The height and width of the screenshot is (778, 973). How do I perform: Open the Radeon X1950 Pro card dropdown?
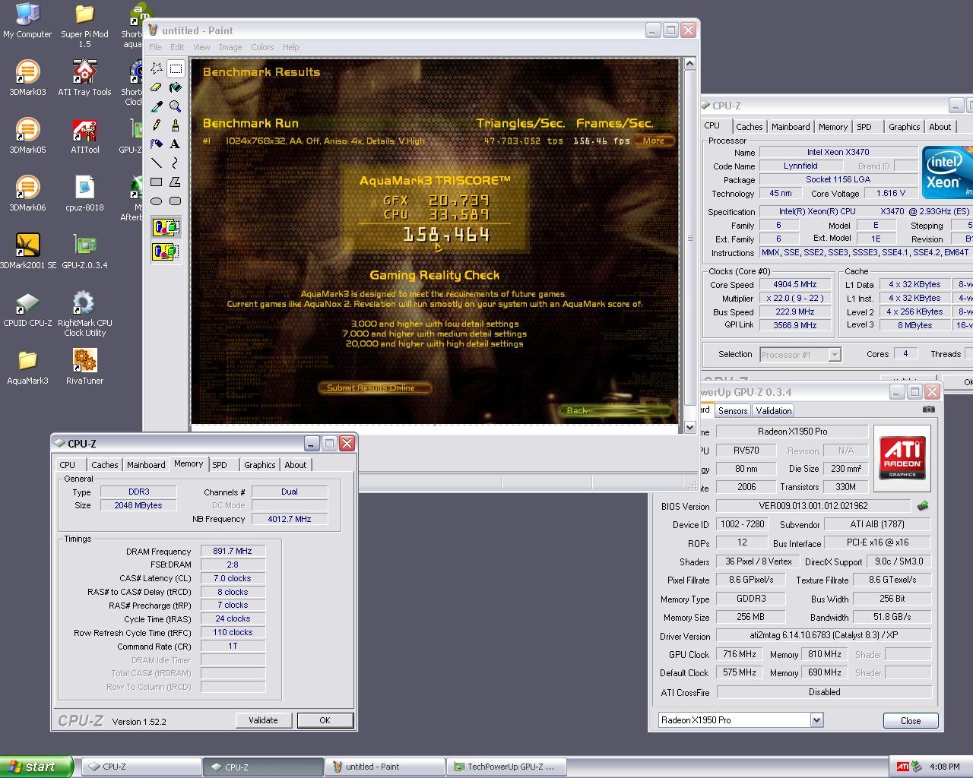coord(816,720)
